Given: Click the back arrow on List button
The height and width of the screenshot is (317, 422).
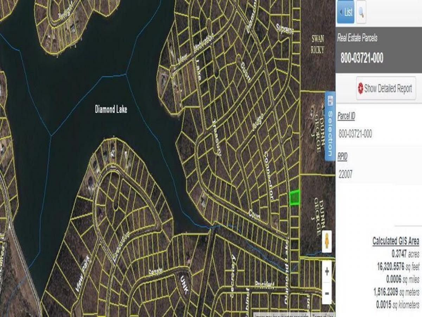Looking at the screenshot, I should coord(341,12).
